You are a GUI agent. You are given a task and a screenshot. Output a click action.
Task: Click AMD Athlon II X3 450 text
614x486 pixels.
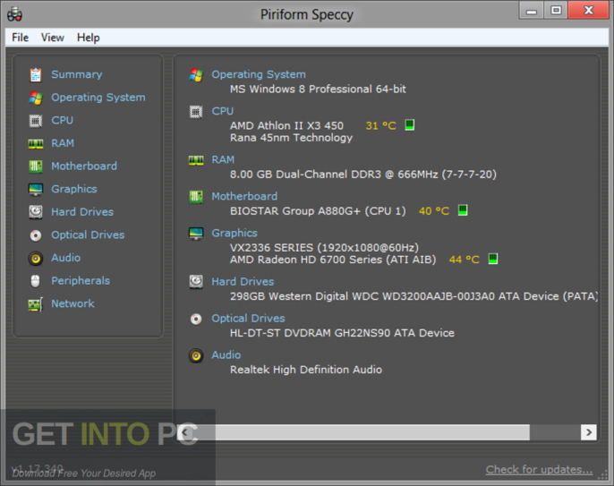[286, 125]
